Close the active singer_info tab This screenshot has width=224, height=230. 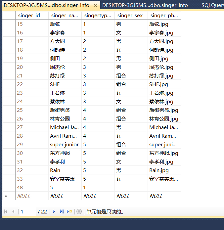pos(96,6)
